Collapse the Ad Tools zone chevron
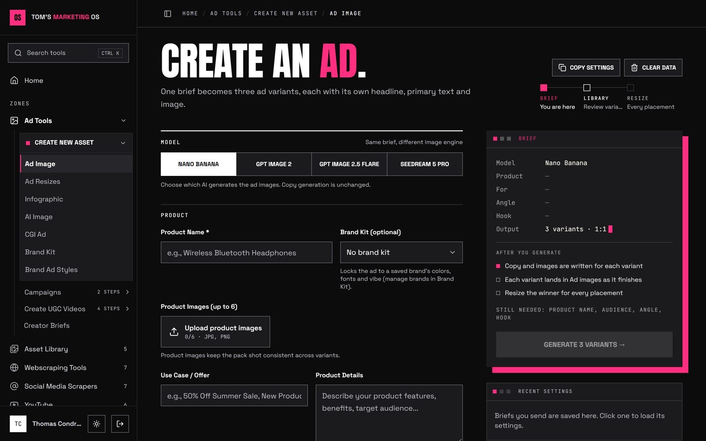706x441 pixels. [124, 120]
